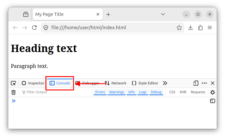The image size is (225, 138).
Task: Toggle Responsive Design Mode
Action: [196, 83]
